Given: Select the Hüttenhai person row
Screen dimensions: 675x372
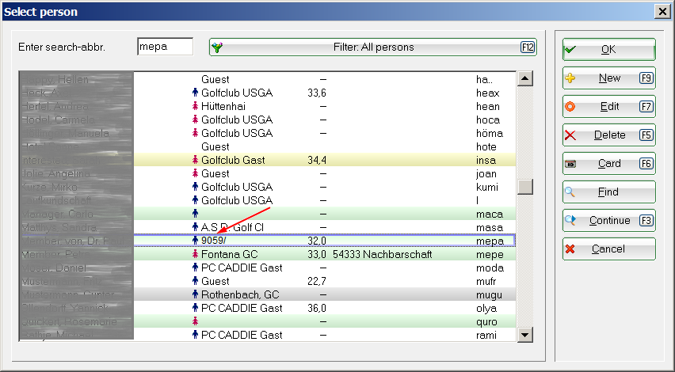Looking at the screenshot, I should tap(323, 106).
